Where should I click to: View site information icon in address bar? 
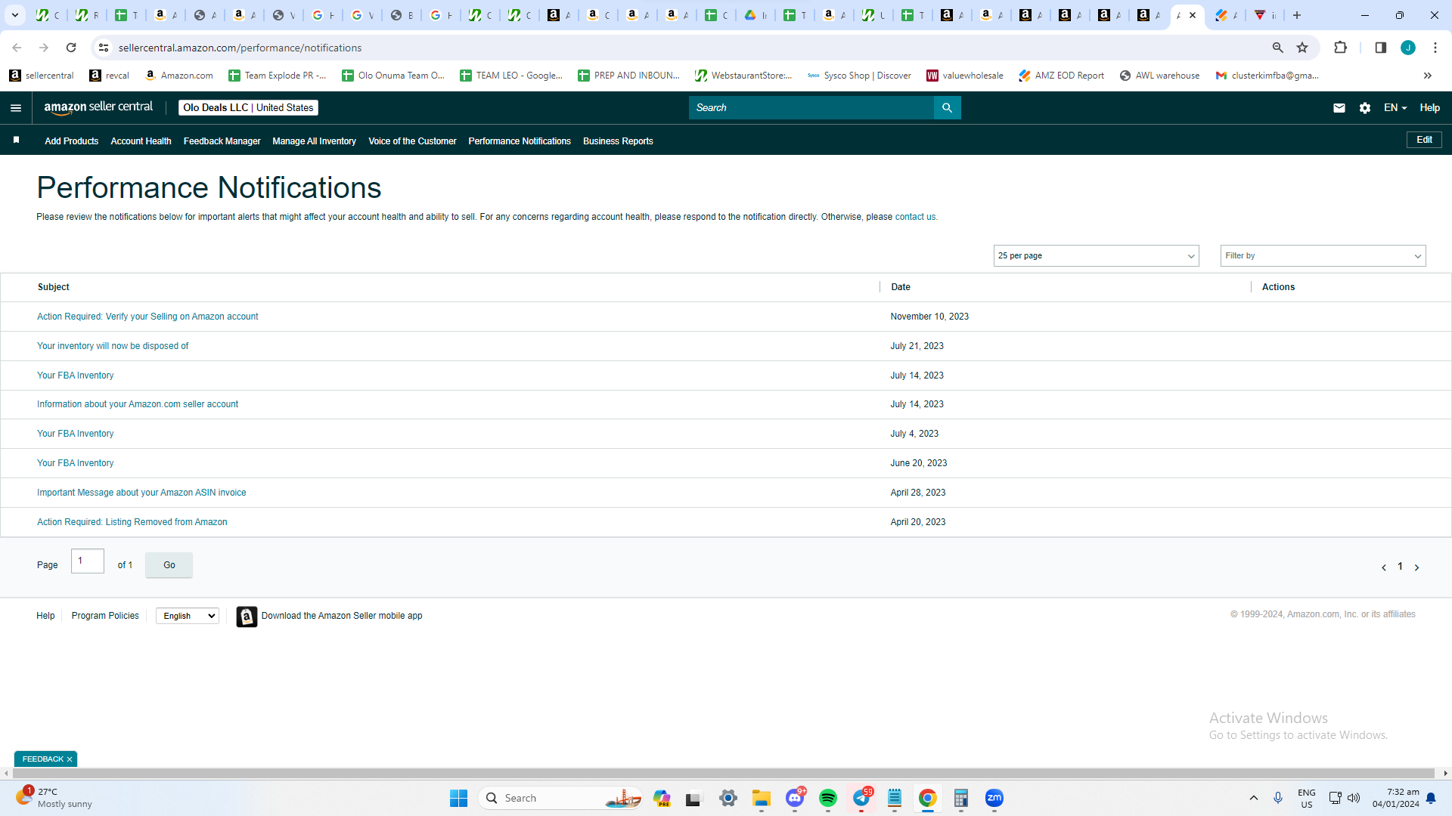coord(104,48)
